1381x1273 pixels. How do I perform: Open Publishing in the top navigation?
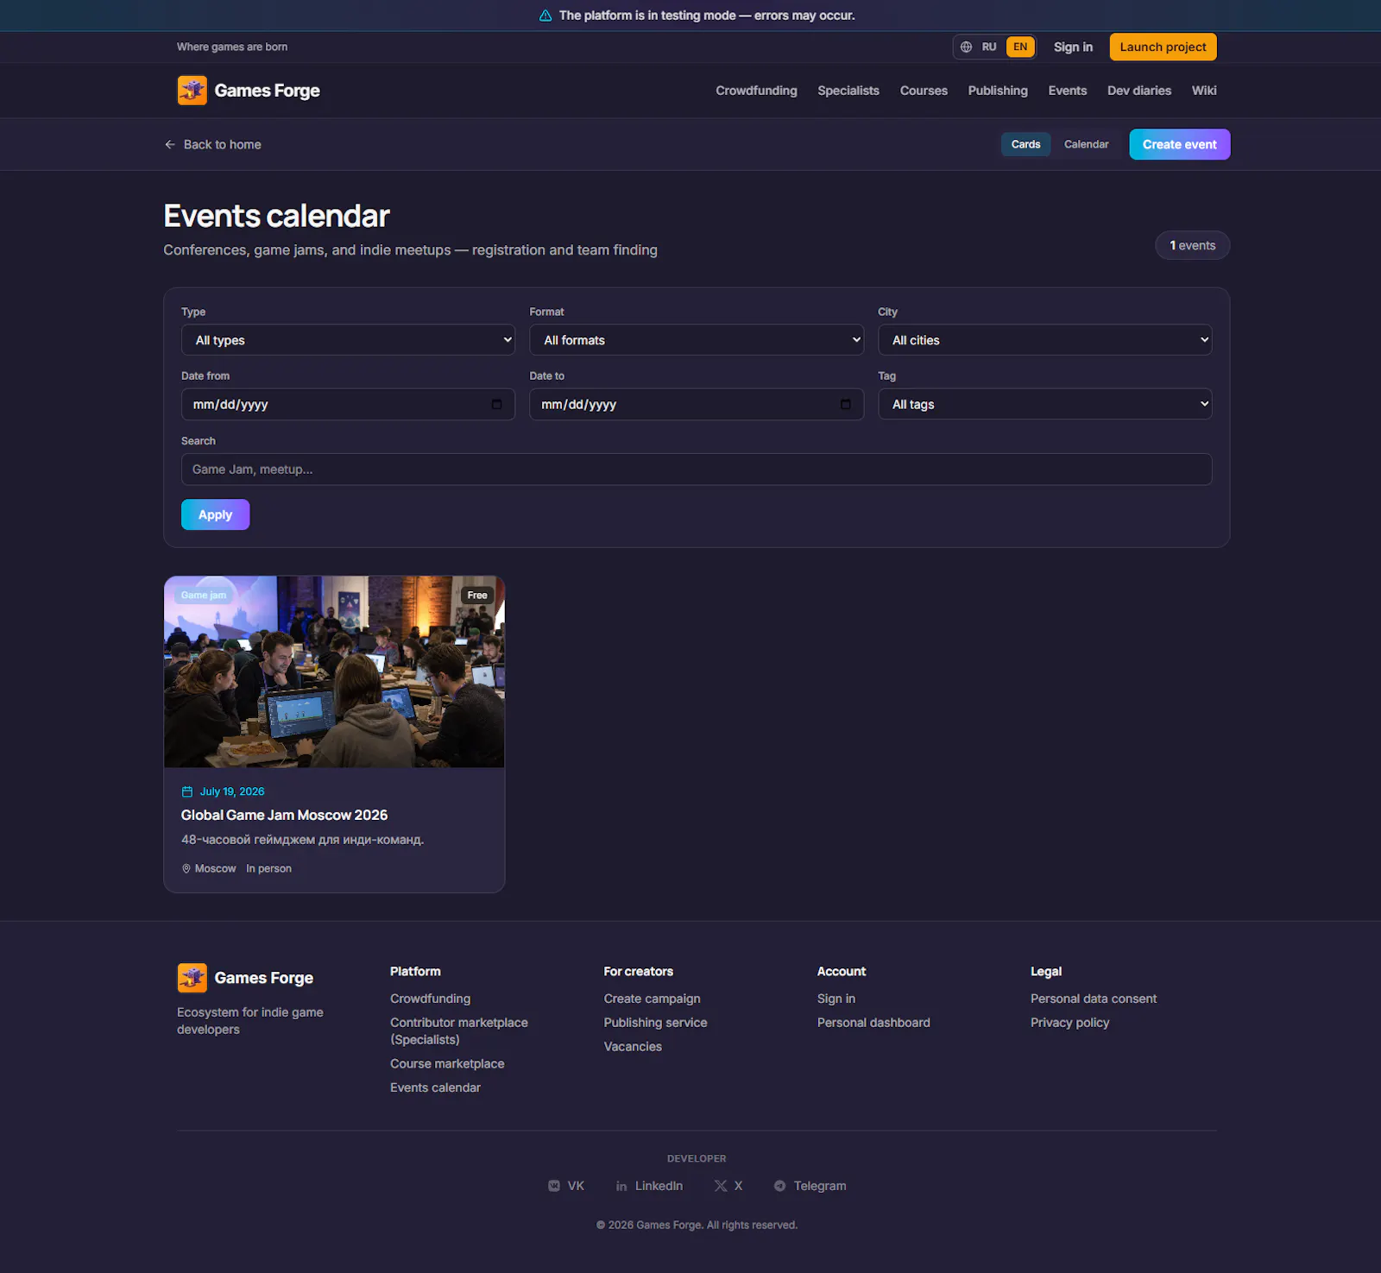pyautogui.click(x=998, y=91)
